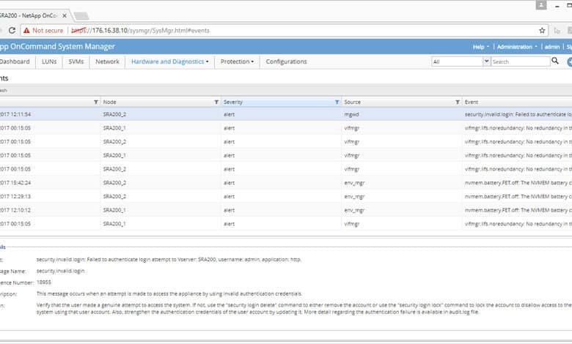
Task: Open a new browser tab
Action: point(81,15)
